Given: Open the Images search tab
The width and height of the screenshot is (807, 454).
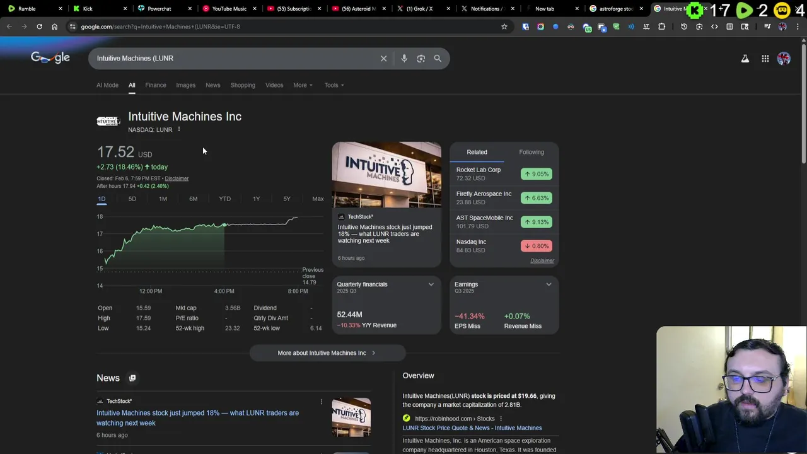Looking at the screenshot, I should pos(185,85).
